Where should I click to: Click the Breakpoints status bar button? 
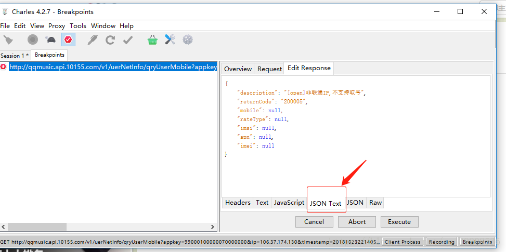pyautogui.click(x=477, y=242)
